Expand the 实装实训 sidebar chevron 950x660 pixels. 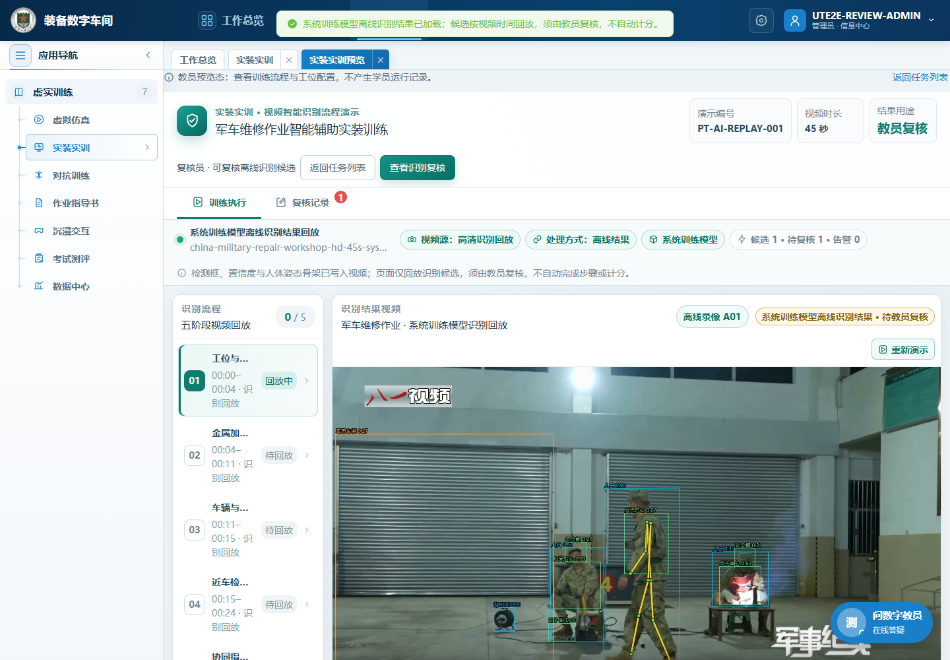pos(147,148)
